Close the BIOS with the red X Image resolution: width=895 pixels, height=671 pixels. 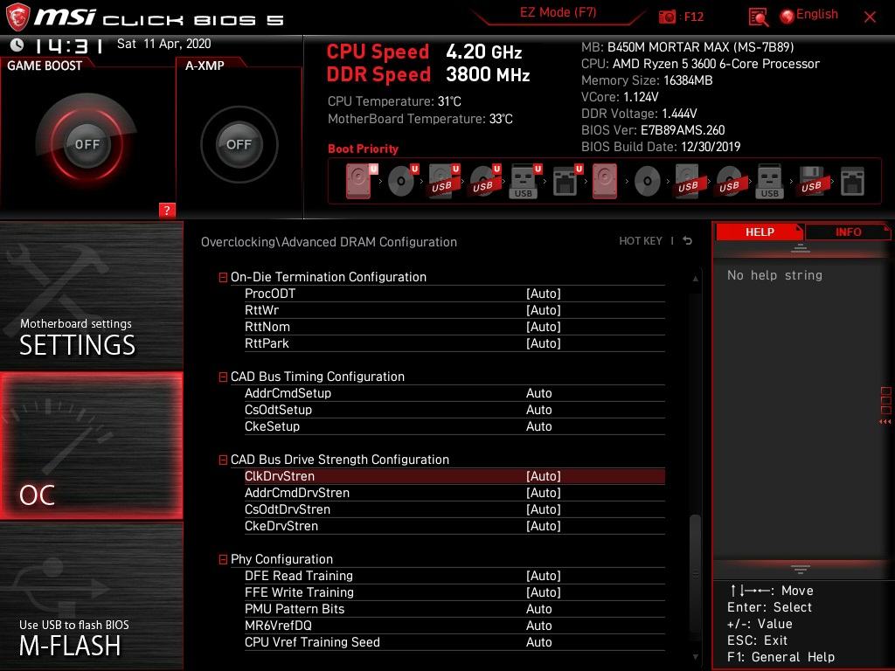click(x=870, y=17)
